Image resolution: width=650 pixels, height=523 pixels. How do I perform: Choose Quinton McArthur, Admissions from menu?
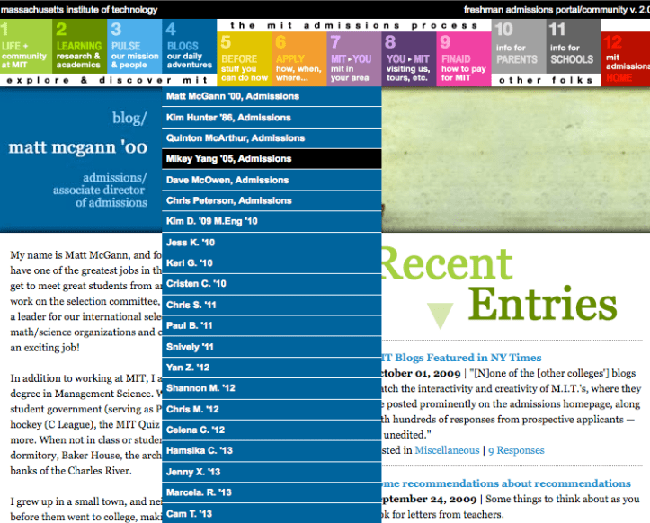tap(272, 138)
